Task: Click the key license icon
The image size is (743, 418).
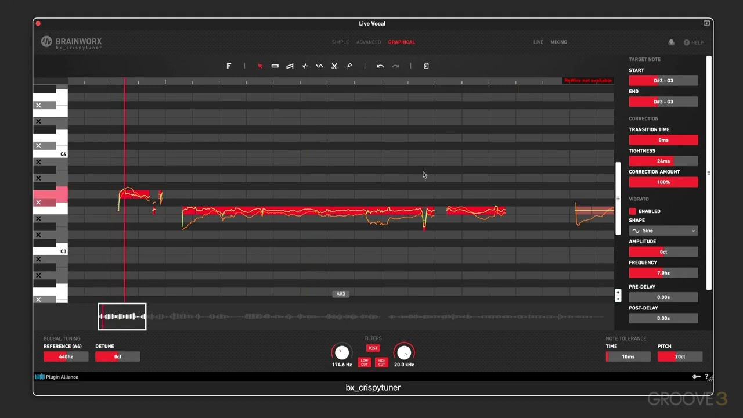Action: pos(696,377)
